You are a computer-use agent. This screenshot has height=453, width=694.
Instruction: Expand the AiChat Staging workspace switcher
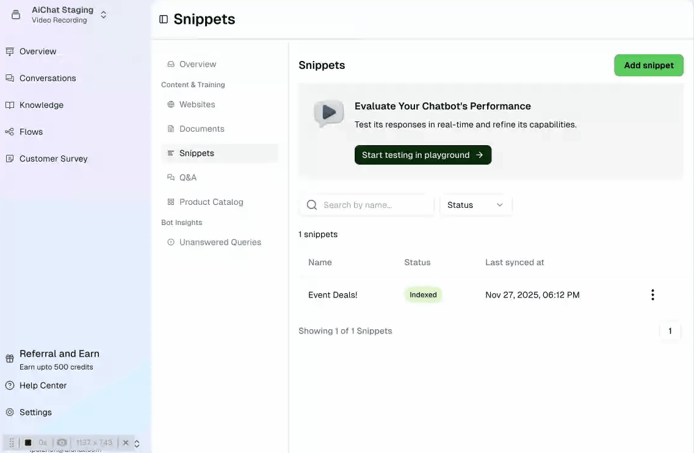coord(103,14)
